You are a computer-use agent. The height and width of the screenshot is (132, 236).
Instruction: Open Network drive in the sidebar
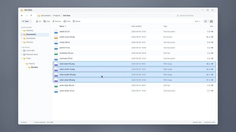[x=32, y=54]
